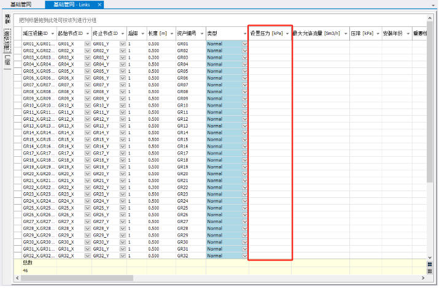439x288 pixels.
Task: Click the grid icon at right of 总数 row
Action: (430, 263)
